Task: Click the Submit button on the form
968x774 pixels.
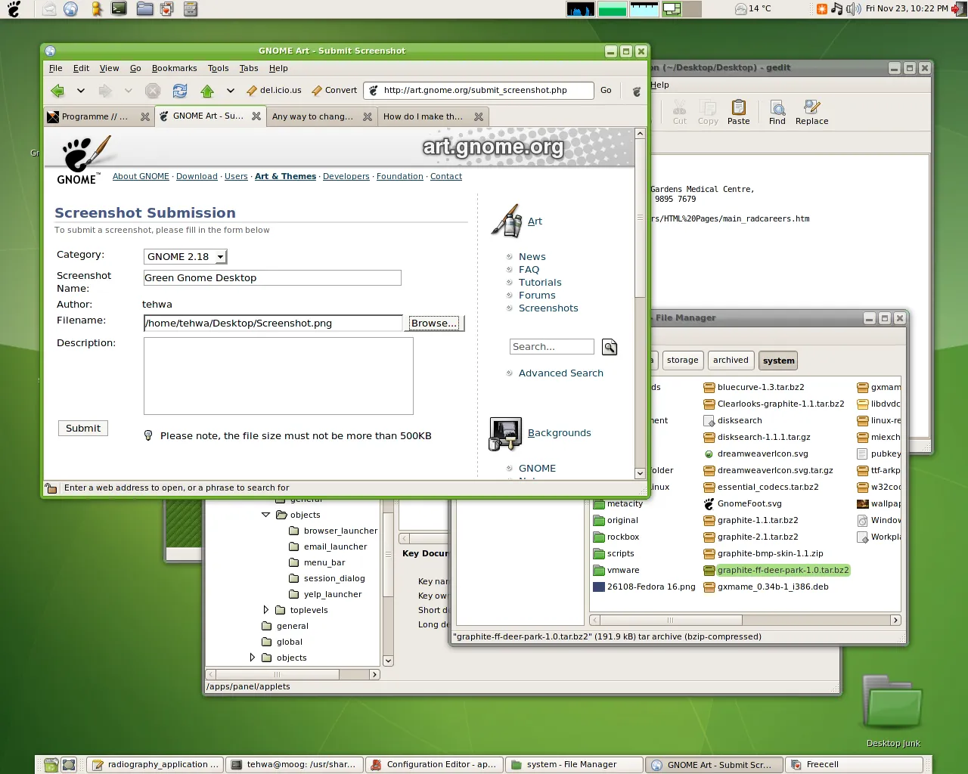Action: (82, 428)
